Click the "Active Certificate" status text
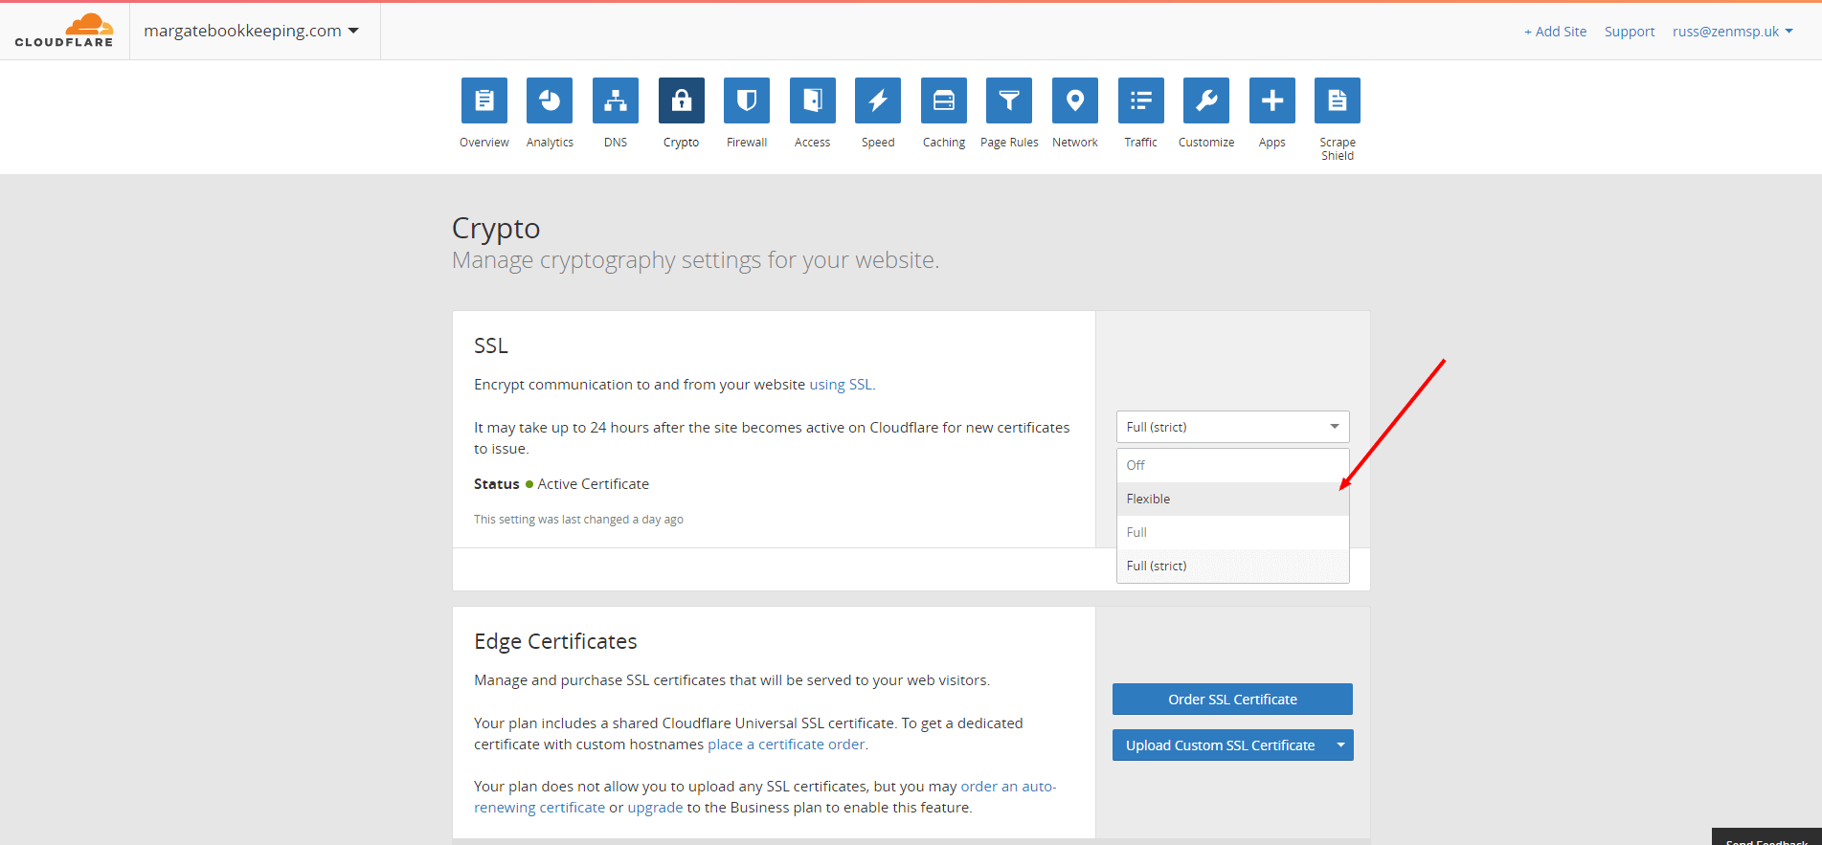1822x845 pixels. coord(593,484)
